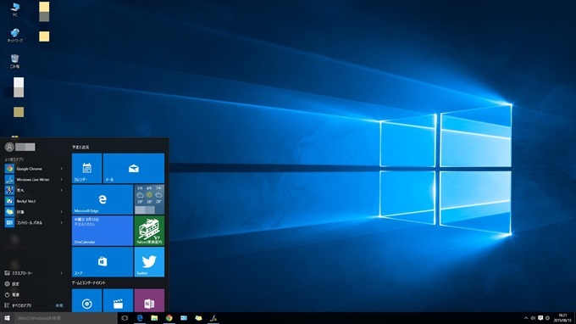Open the volume control in system tray
The width and height of the screenshot is (576, 324).
pyautogui.click(x=533, y=318)
